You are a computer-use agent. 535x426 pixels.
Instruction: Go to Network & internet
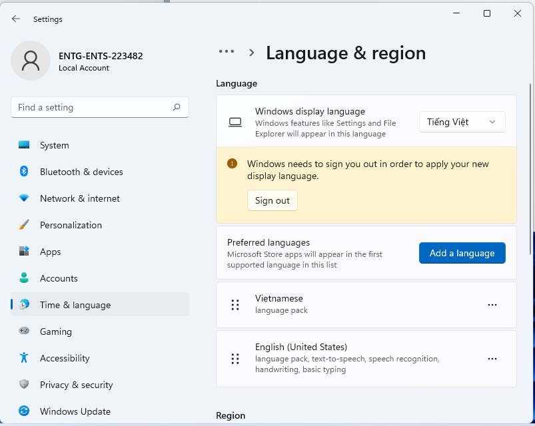click(100, 198)
